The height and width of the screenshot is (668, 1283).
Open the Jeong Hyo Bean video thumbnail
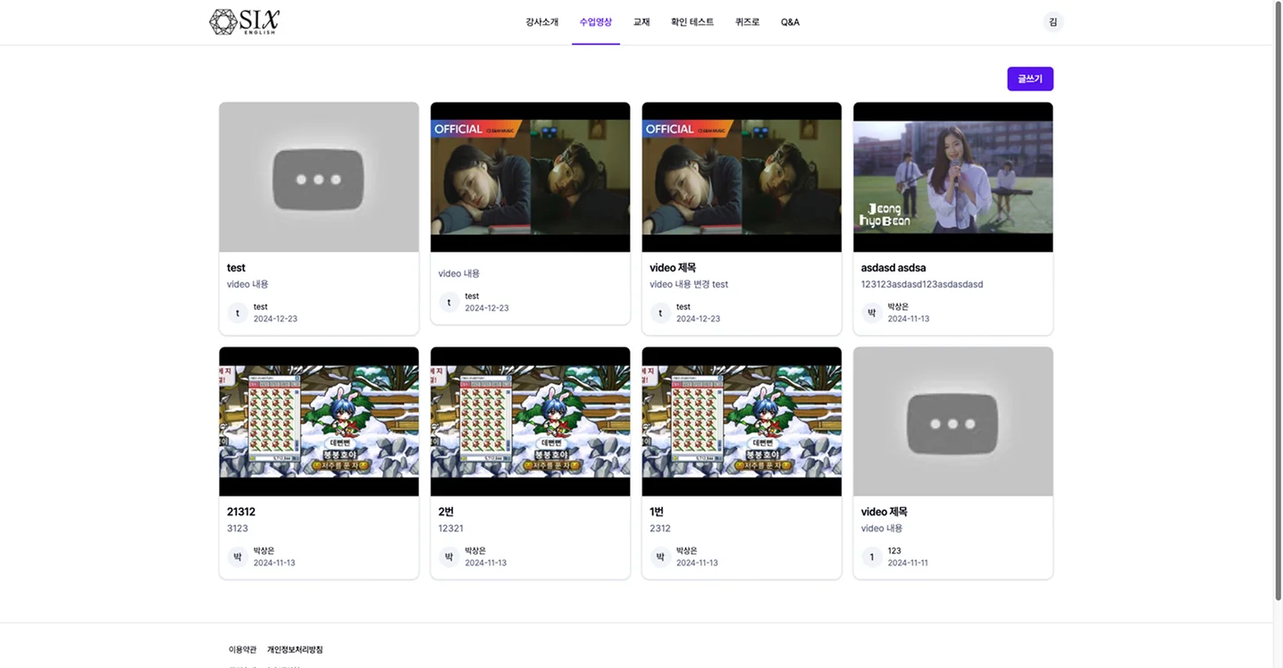[953, 177]
